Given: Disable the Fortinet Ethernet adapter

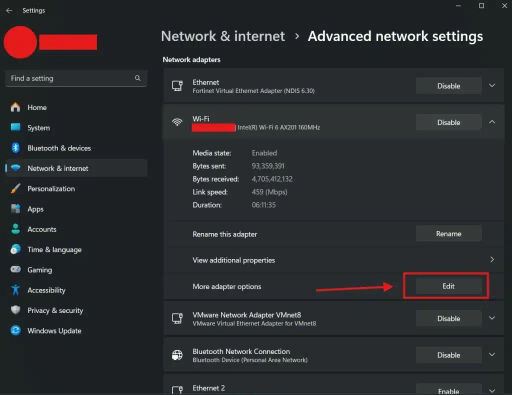Looking at the screenshot, I should pos(448,86).
